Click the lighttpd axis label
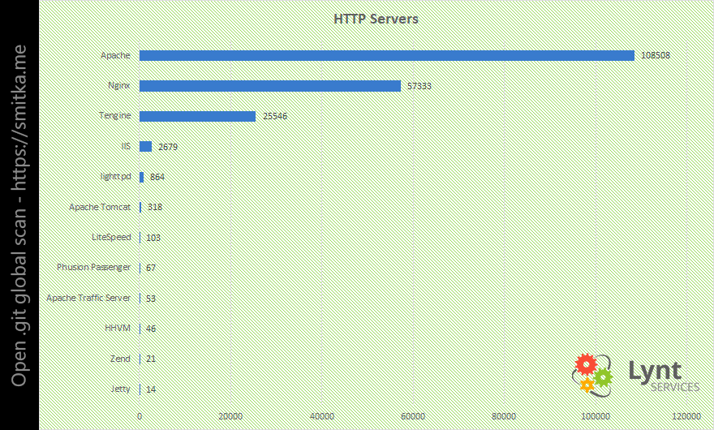 (x=115, y=176)
